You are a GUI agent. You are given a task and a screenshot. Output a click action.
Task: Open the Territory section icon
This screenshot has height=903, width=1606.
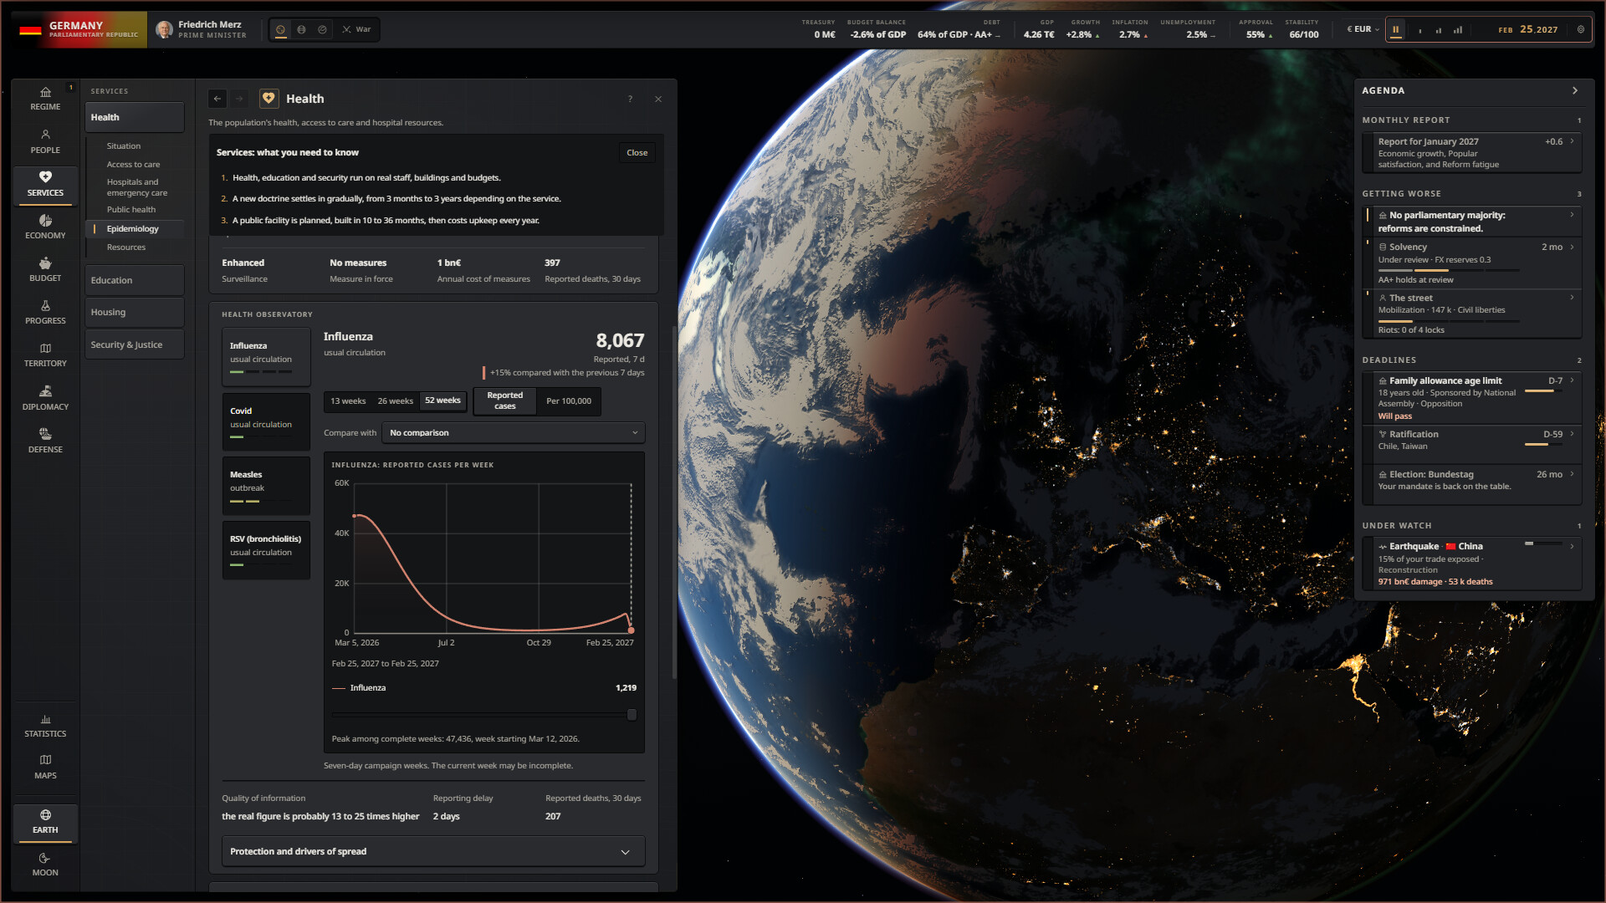pyautogui.click(x=45, y=355)
